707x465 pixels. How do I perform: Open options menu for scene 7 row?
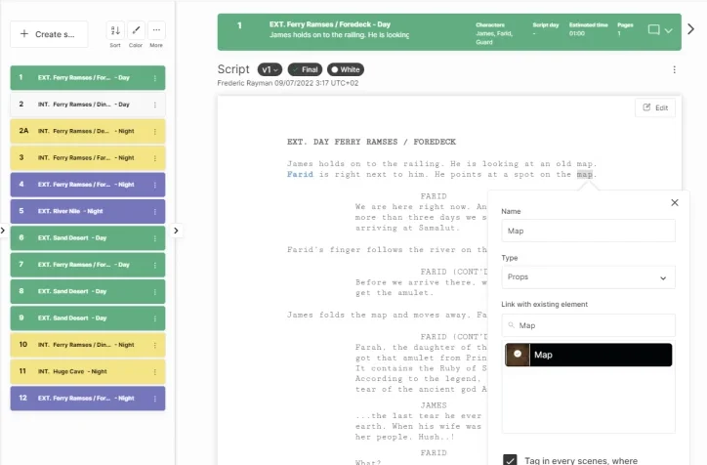155,265
